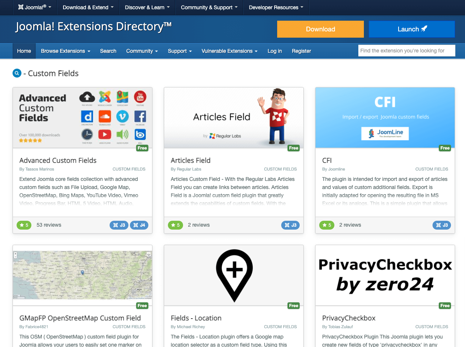The width and height of the screenshot is (465, 347).
Task: Select Log in from the navbar
Action: point(275,51)
